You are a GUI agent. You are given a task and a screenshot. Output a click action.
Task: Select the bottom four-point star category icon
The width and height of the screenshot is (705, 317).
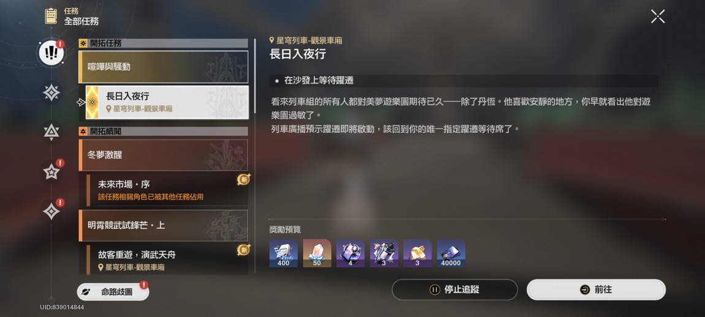(51, 211)
